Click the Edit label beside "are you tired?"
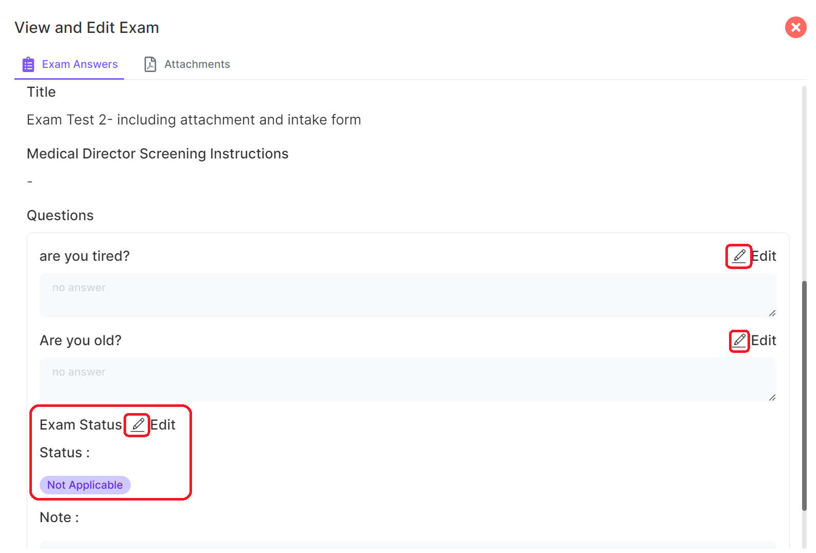The image size is (816, 553). (x=764, y=256)
